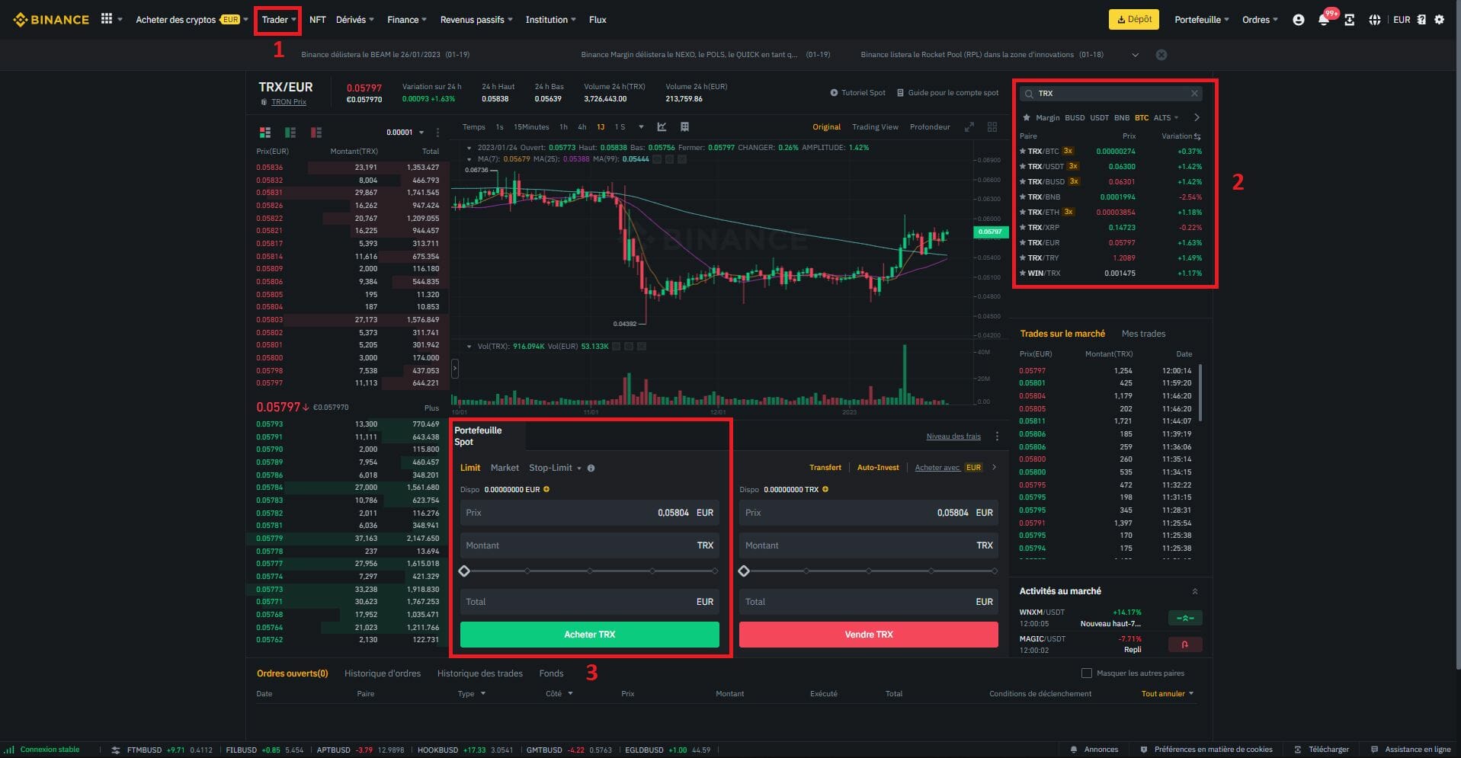
Task: Collapse the Activités au marché panel
Action: tap(1195, 591)
